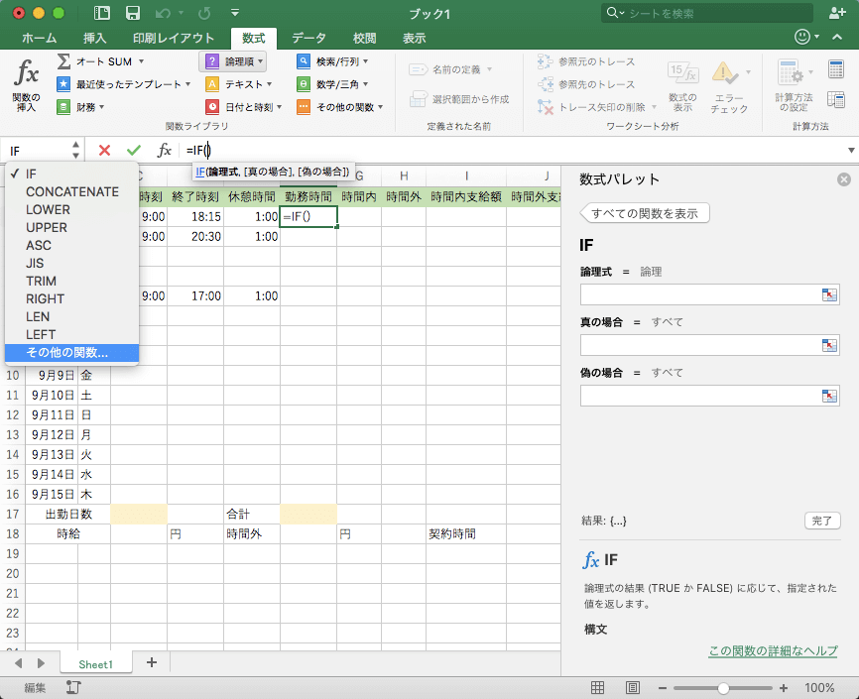Click the Calculate Sheet icon
The height and width of the screenshot is (699, 859).
836,100
